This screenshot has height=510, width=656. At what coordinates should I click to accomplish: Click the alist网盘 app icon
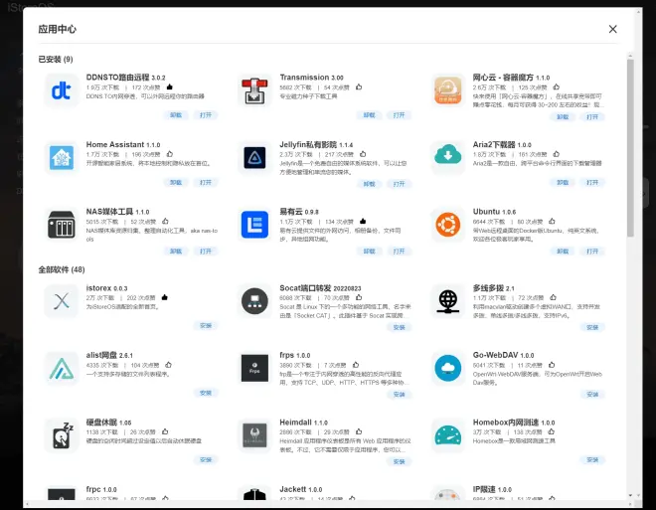click(61, 368)
